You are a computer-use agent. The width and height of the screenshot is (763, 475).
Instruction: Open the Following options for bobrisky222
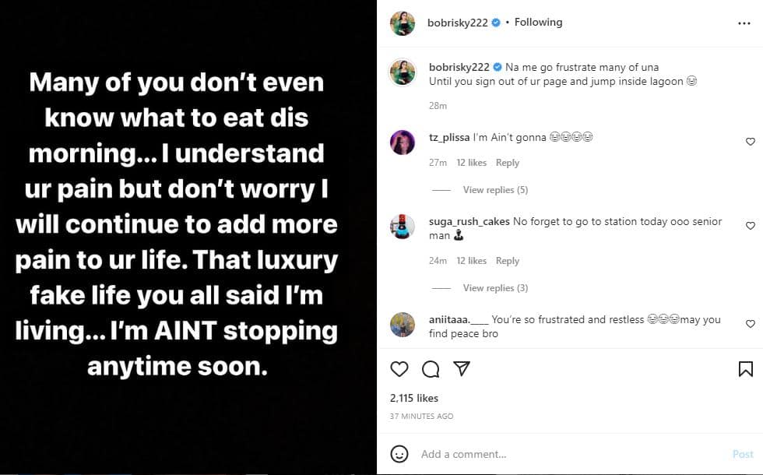[538, 23]
